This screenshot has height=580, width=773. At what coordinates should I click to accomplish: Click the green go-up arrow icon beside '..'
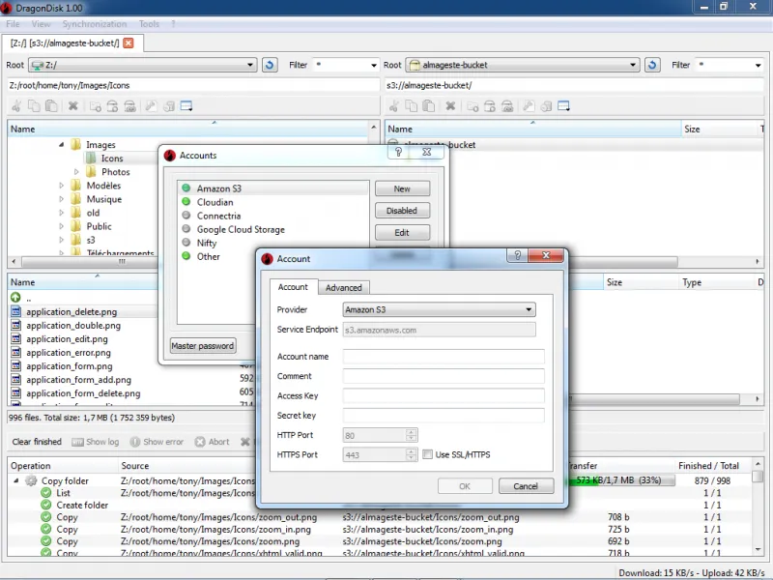point(15,298)
